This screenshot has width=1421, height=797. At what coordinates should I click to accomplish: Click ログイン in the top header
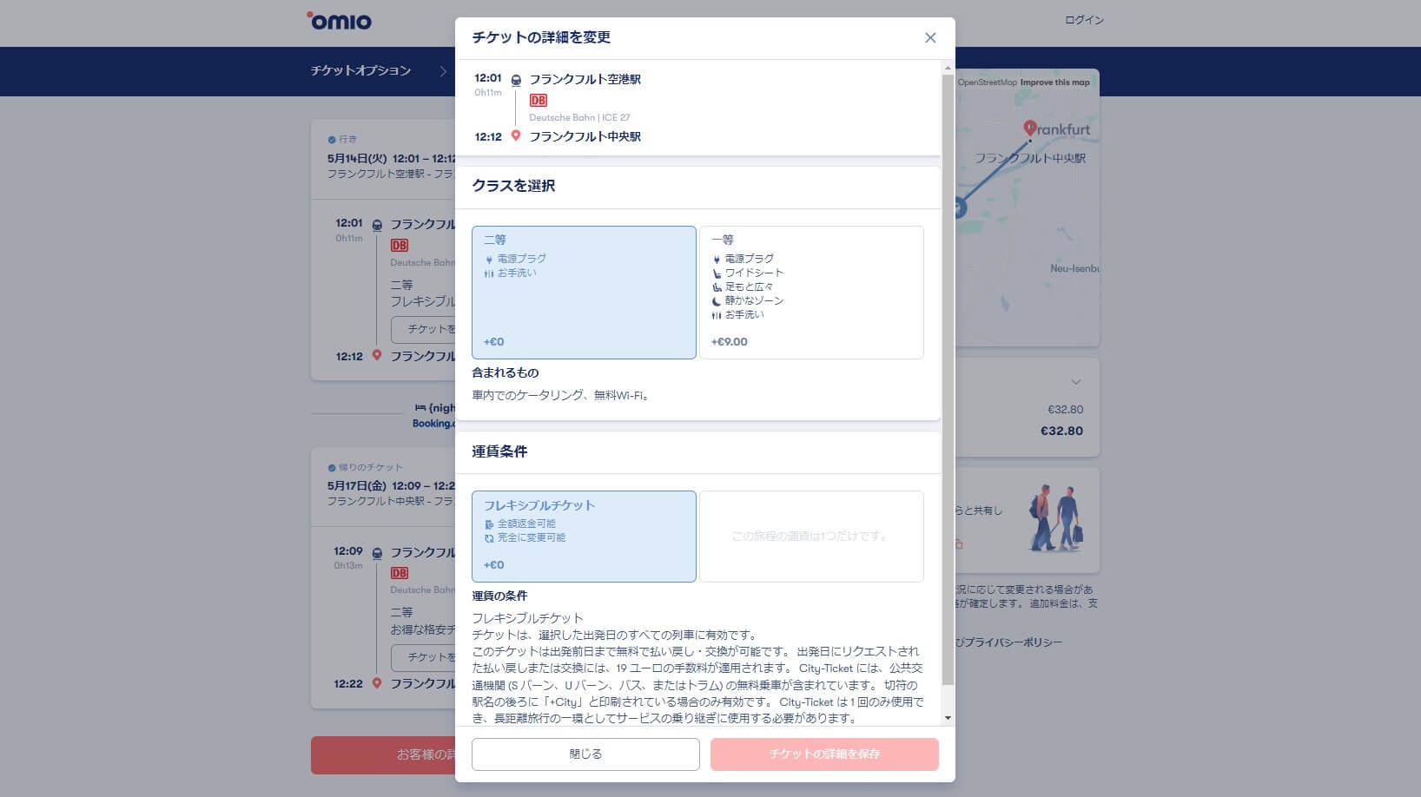(1084, 20)
